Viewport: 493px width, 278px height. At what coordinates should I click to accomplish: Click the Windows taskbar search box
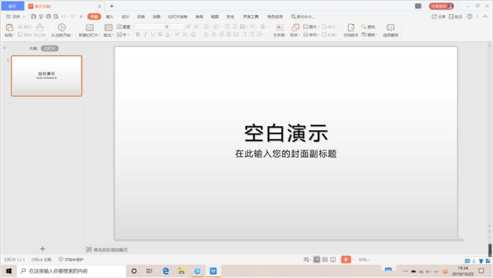click(72, 271)
